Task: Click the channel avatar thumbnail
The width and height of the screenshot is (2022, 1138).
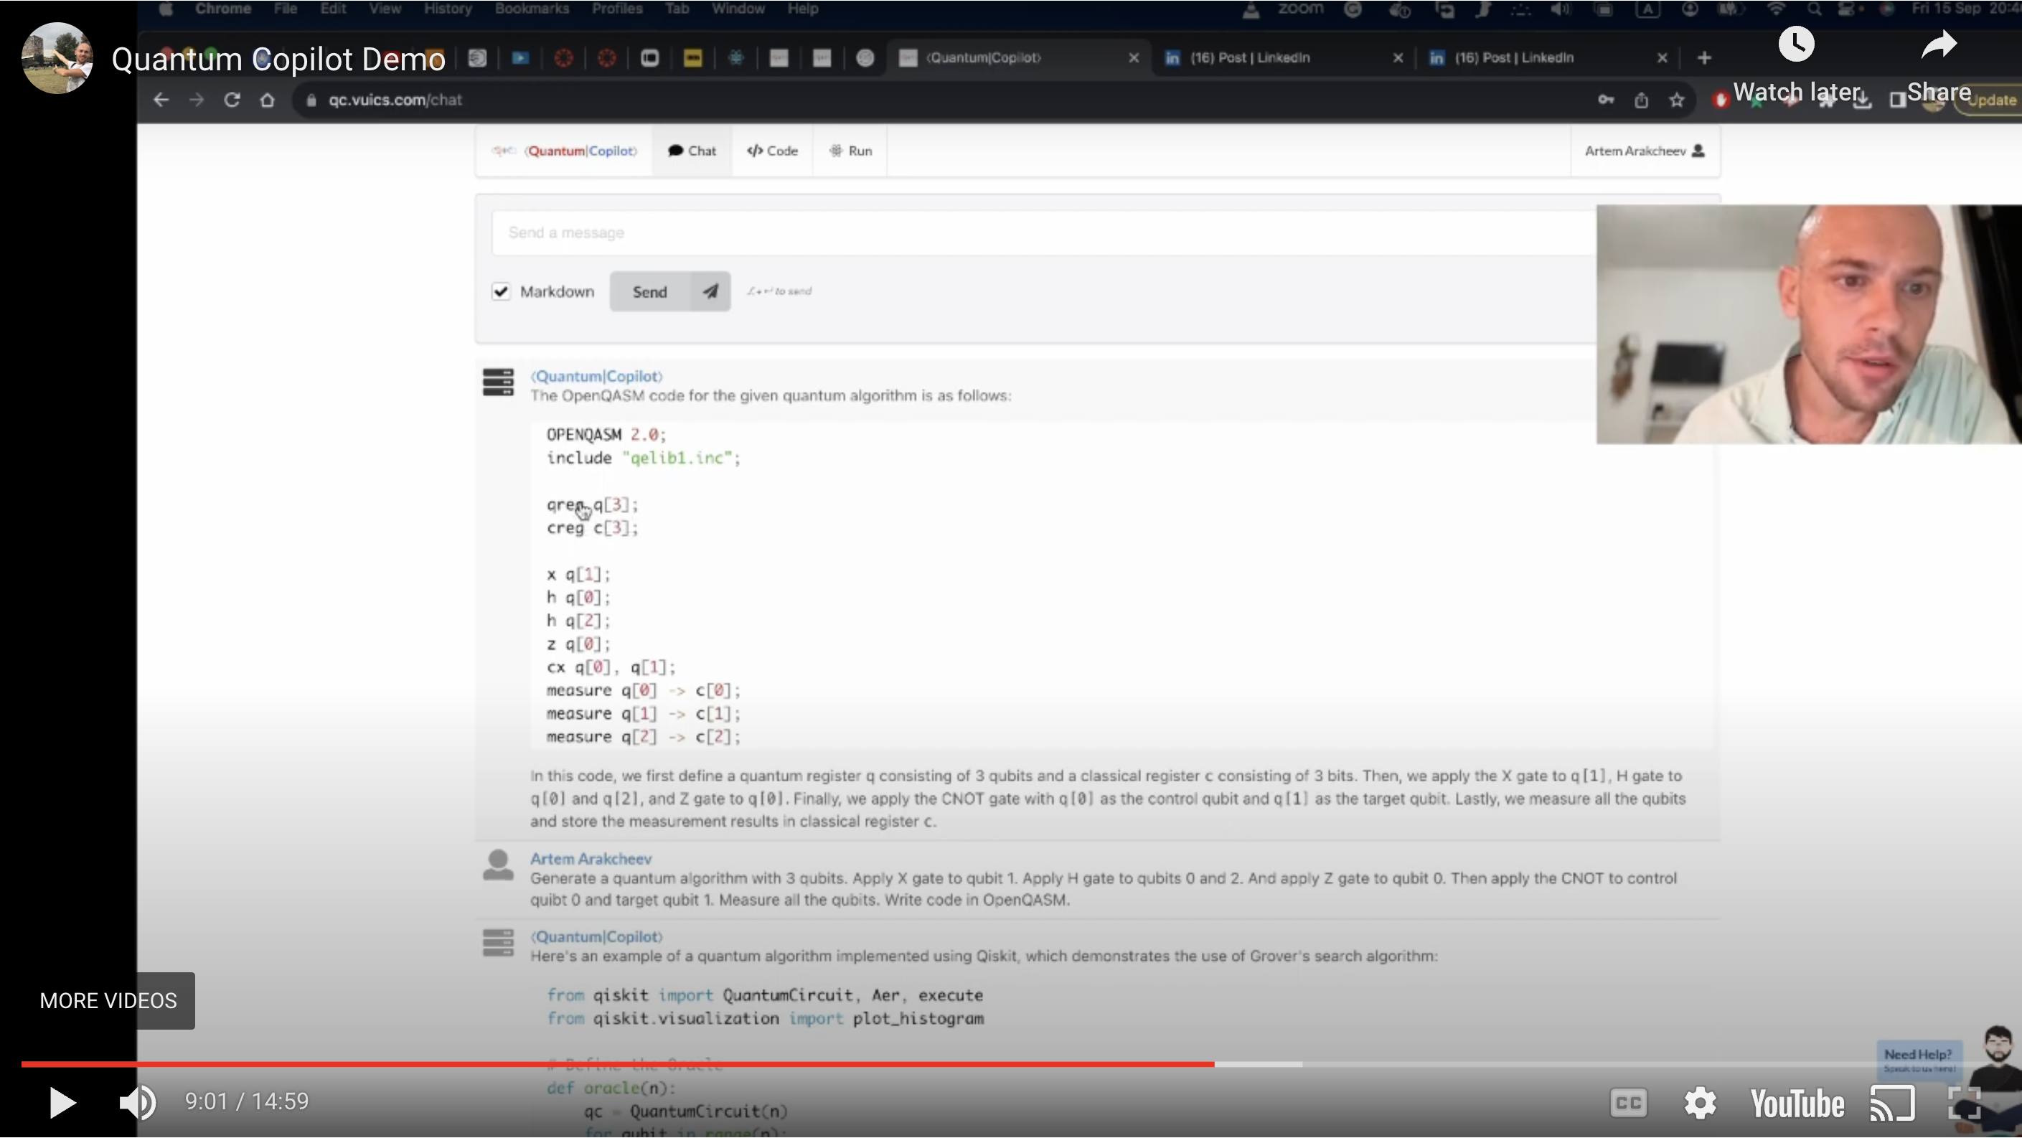Action: click(x=57, y=58)
